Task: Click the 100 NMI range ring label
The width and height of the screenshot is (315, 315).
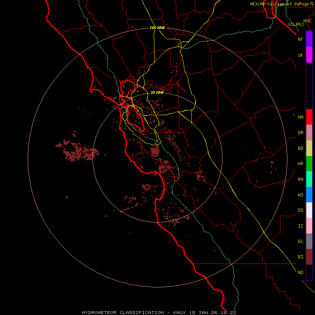Action: [157, 28]
